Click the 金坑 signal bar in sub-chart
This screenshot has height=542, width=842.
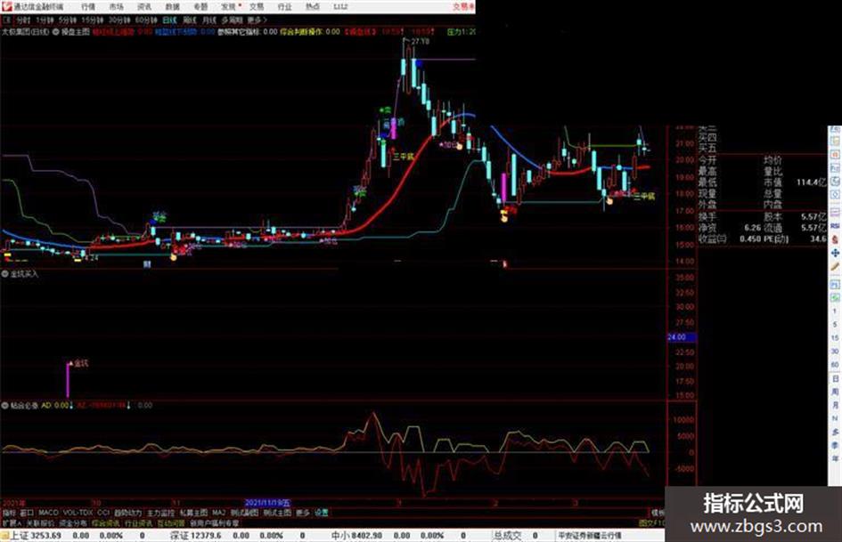pyautogui.click(x=69, y=380)
